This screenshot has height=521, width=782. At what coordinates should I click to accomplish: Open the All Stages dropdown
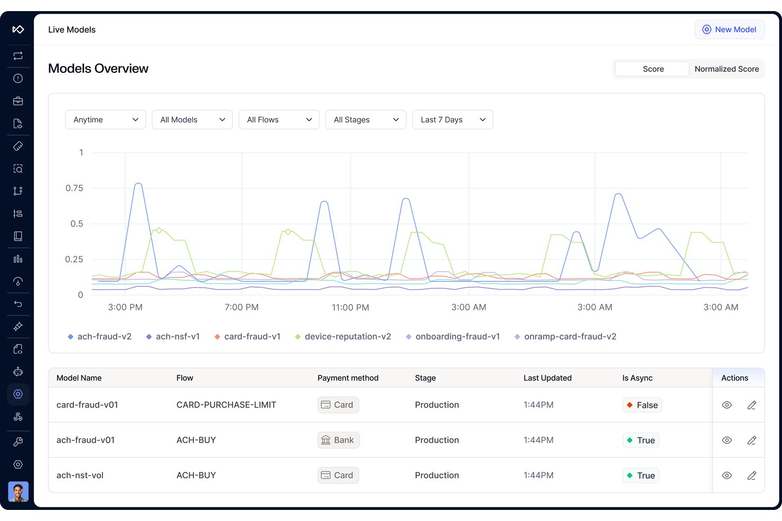[x=366, y=120]
